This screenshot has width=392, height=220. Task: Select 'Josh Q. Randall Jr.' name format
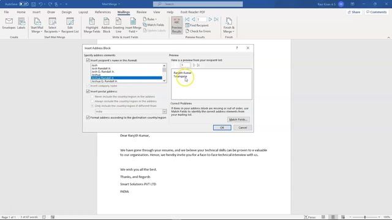pos(126,71)
